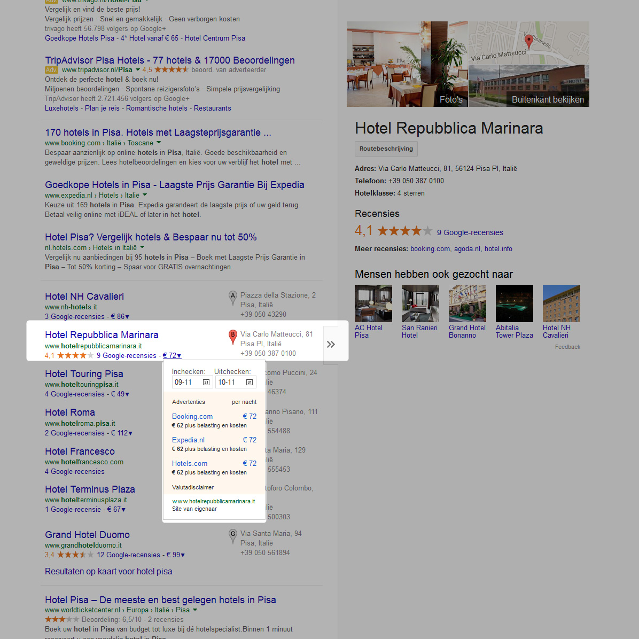
Task: Collapse the hotel panel with double arrow
Action: 331,345
